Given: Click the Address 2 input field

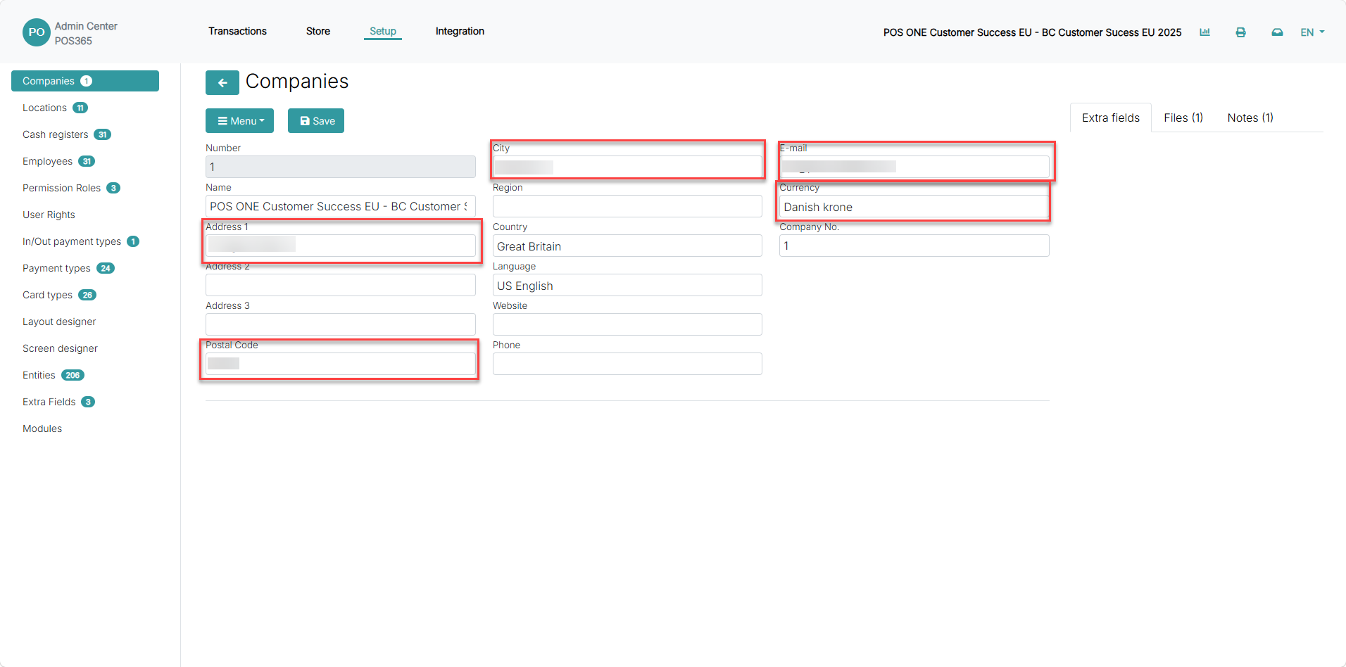Looking at the screenshot, I should (341, 285).
